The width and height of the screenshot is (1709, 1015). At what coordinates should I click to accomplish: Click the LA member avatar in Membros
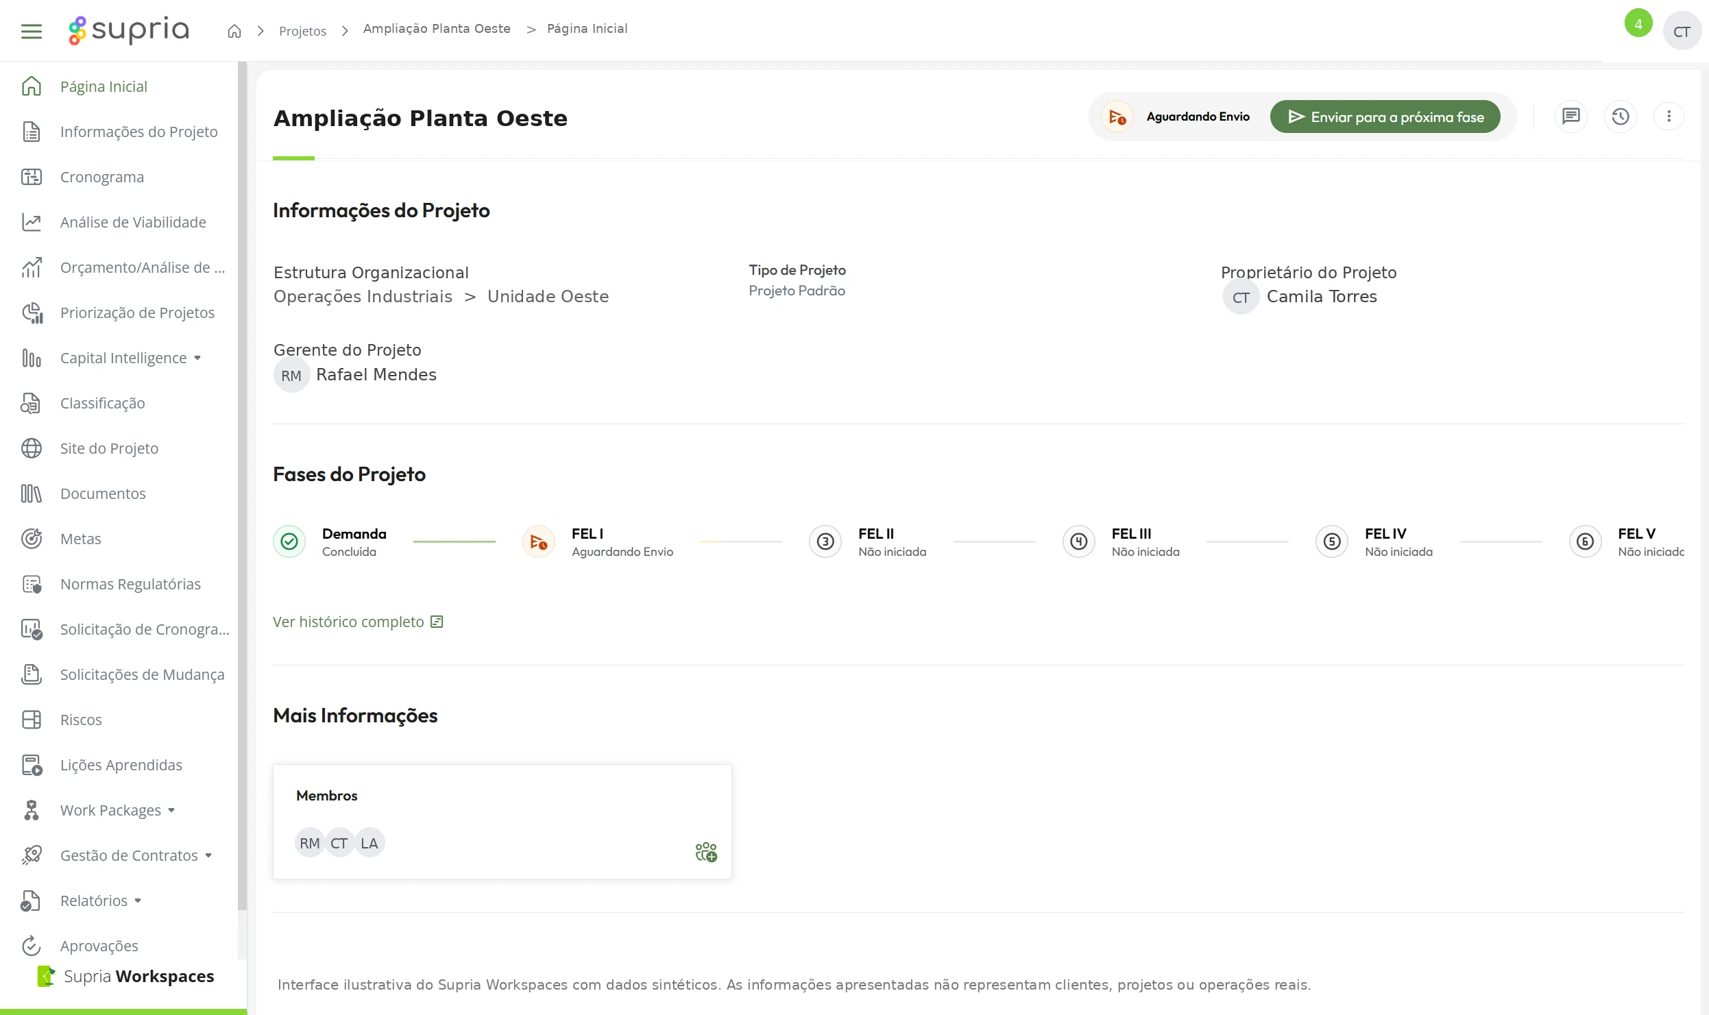369,843
